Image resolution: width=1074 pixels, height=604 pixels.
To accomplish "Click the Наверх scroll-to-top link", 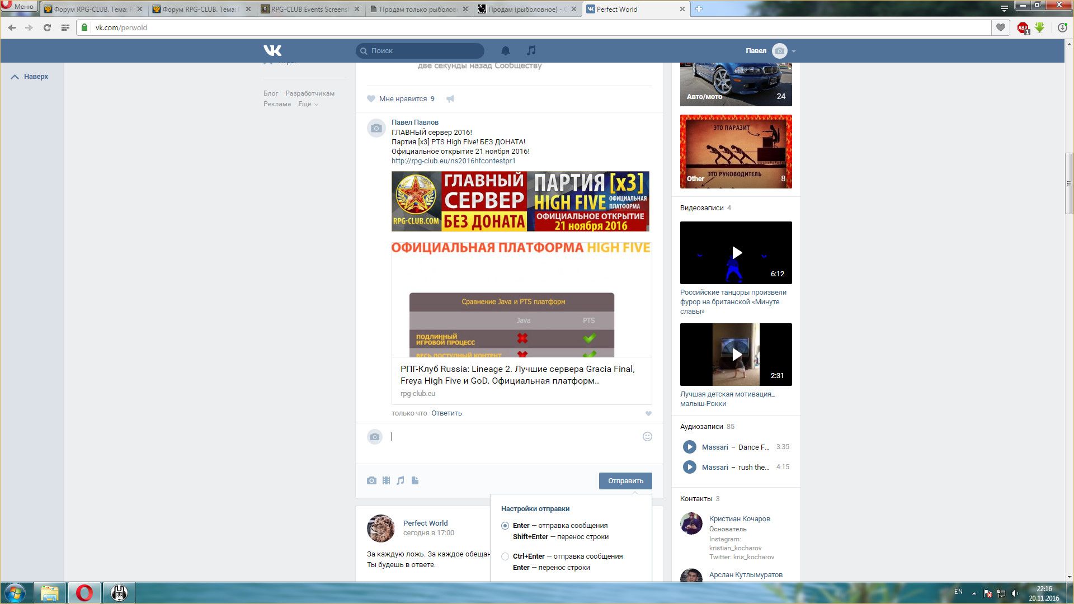I will (x=30, y=77).
